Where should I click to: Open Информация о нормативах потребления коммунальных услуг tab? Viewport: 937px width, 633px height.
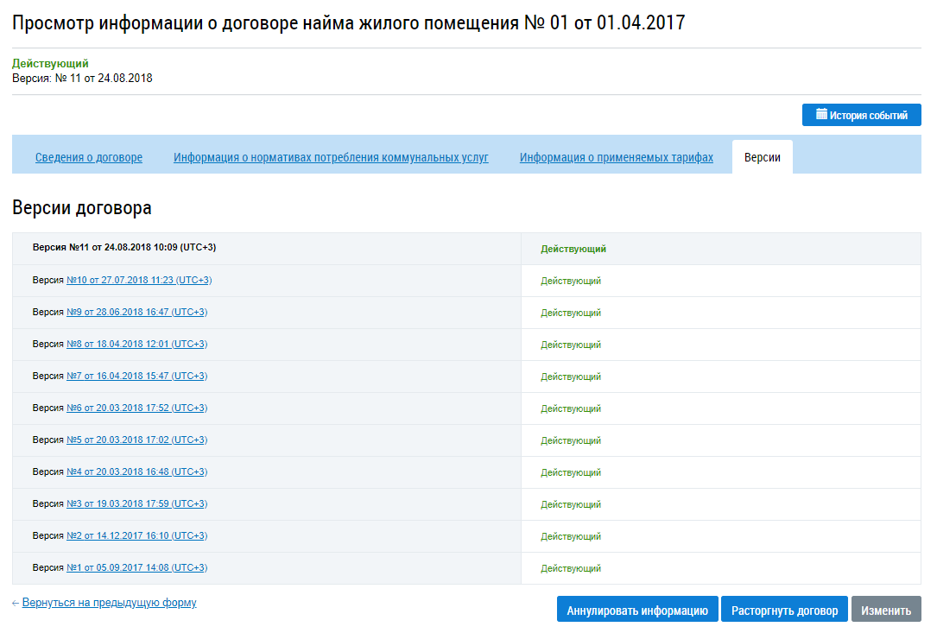[x=331, y=157]
